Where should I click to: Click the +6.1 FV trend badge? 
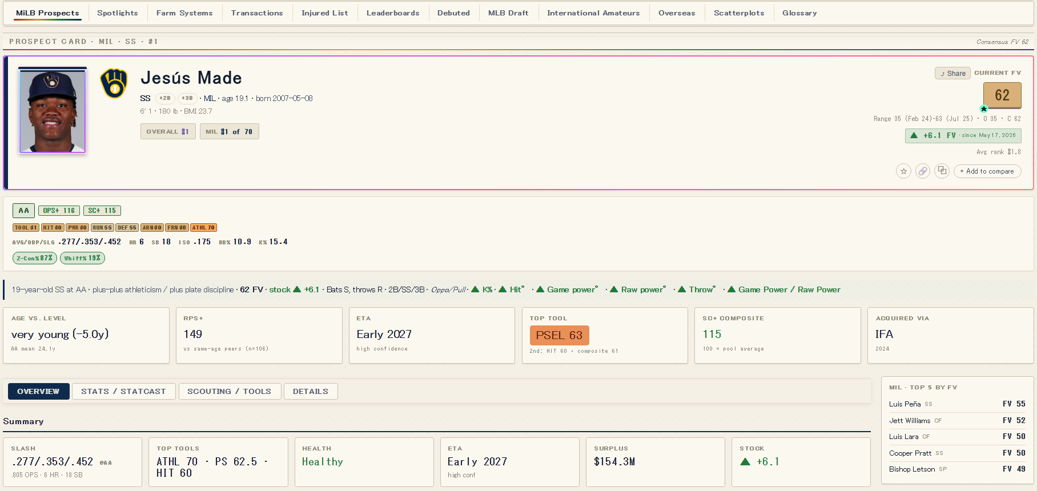(963, 135)
